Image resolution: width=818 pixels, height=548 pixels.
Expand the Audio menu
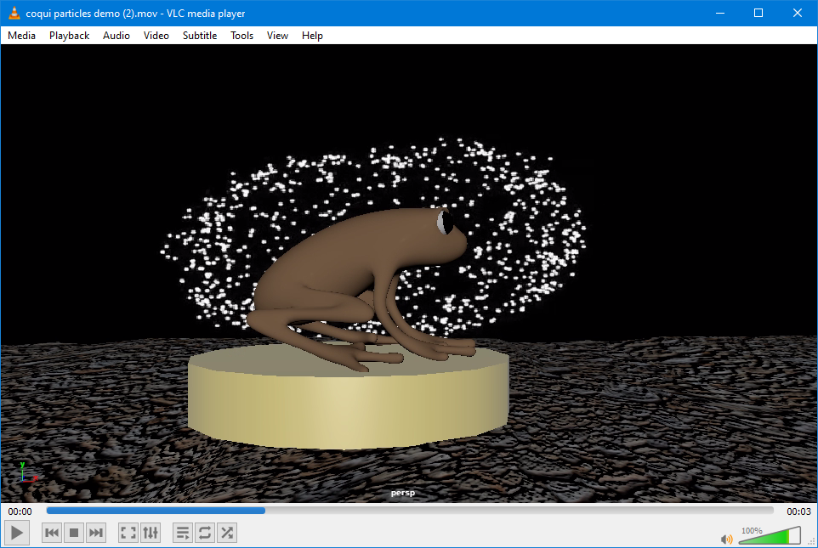coord(116,36)
